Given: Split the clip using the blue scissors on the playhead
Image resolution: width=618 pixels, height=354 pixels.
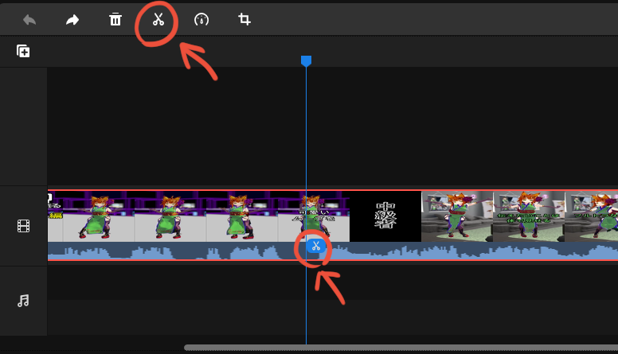Looking at the screenshot, I should 315,246.
